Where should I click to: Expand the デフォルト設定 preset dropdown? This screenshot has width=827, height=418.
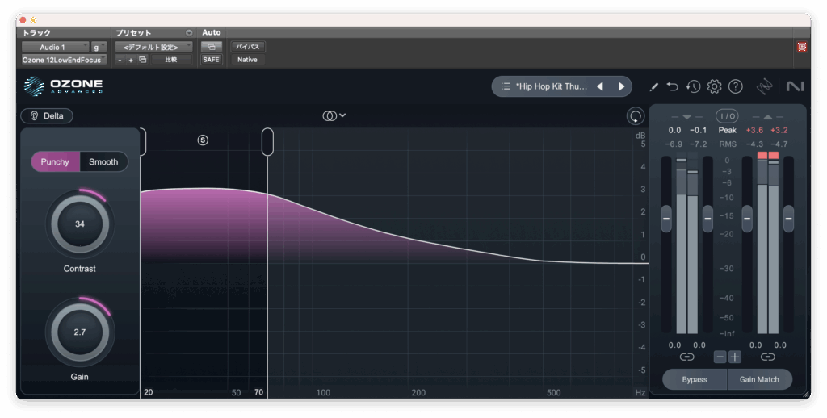click(x=153, y=47)
